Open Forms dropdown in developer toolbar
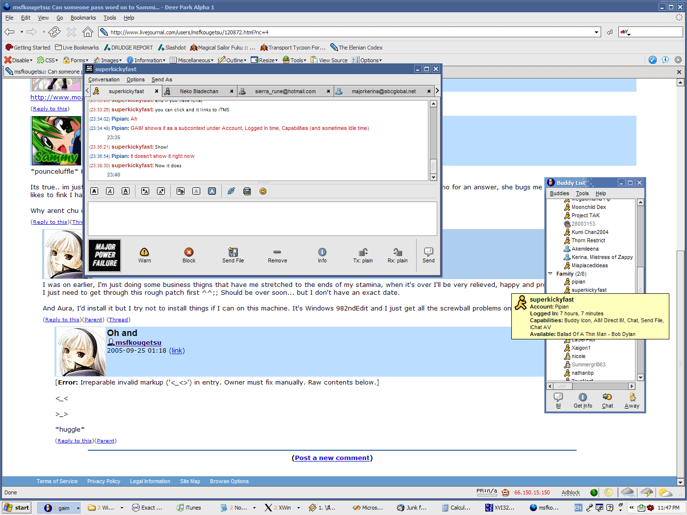687x515 pixels. coord(76,60)
